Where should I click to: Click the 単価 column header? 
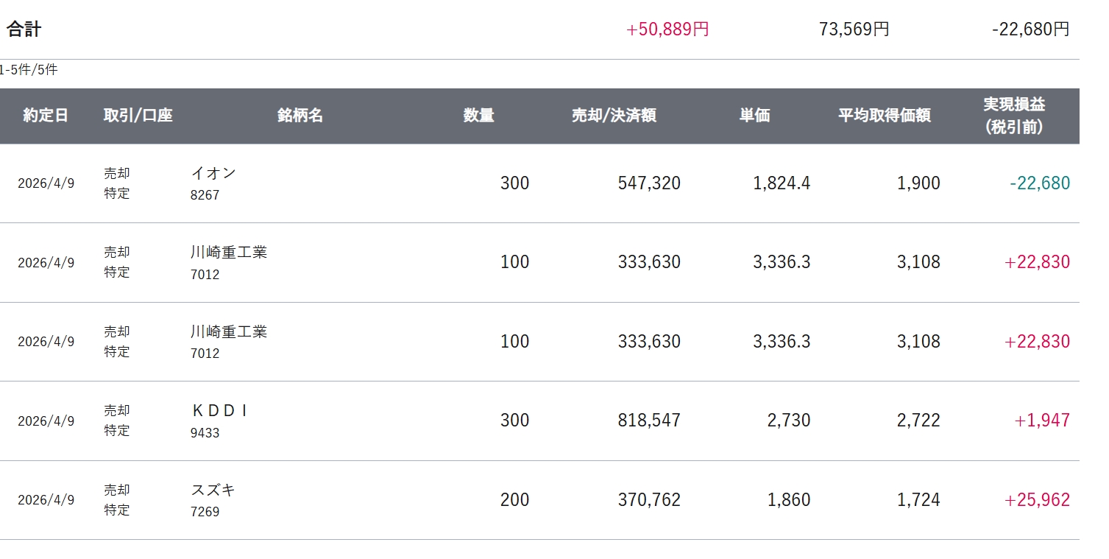point(754,116)
